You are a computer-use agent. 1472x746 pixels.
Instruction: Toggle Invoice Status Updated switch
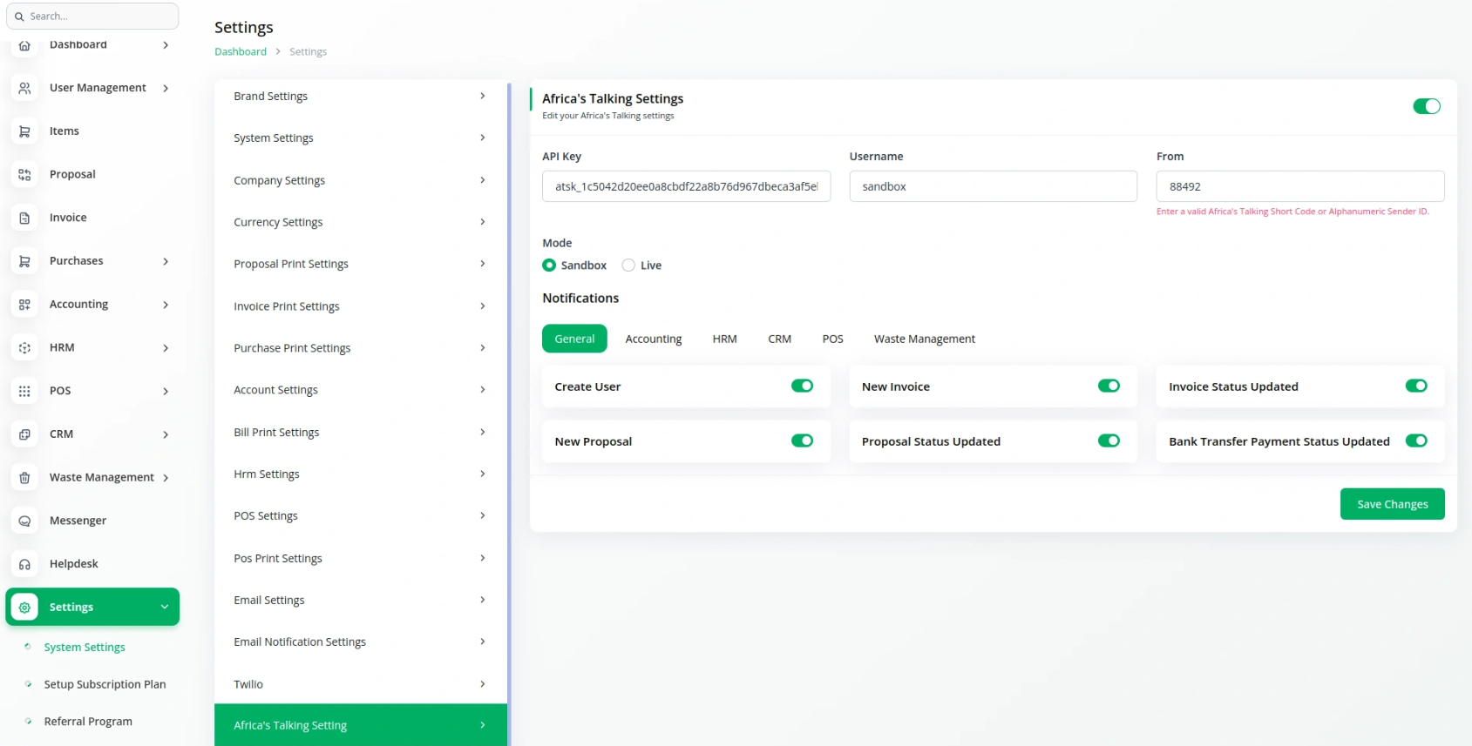1416,386
